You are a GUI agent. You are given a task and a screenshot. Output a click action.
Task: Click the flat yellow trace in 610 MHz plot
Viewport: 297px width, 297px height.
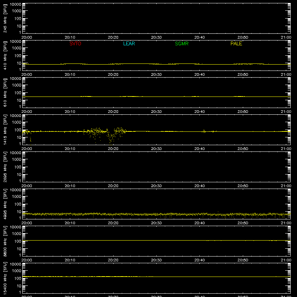(156, 97)
